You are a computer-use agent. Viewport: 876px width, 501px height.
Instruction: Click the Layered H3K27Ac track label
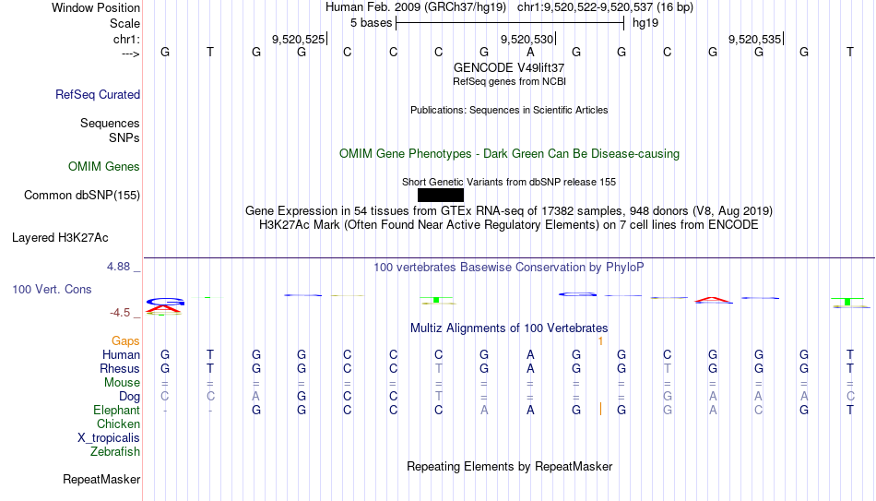(60, 238)
